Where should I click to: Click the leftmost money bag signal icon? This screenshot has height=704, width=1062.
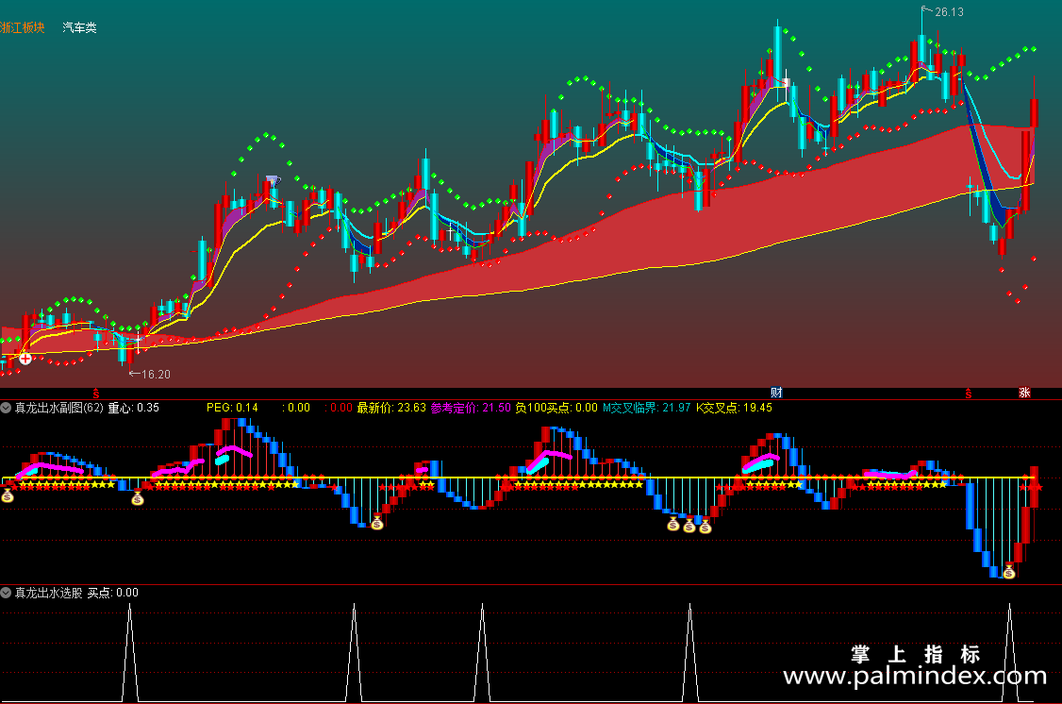pyautogui.click(x=8, y=496)
